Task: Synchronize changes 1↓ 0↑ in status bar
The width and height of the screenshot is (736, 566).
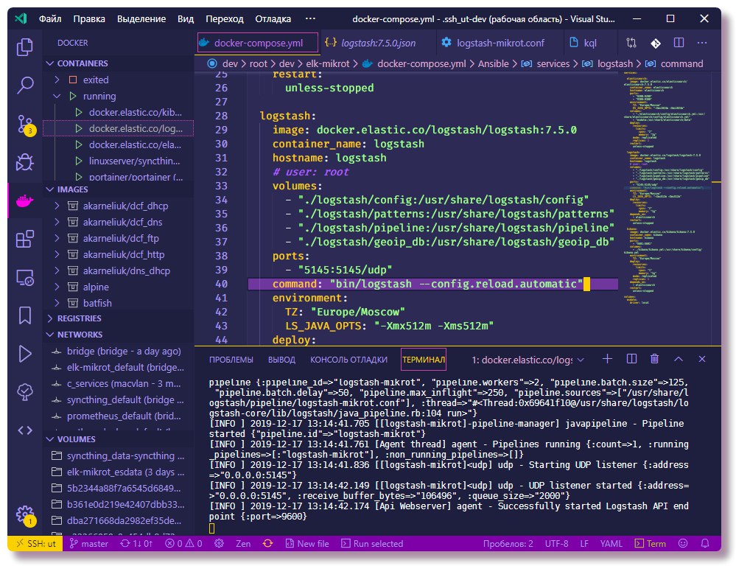Action: pyautogui.click(x=136, y=543)
